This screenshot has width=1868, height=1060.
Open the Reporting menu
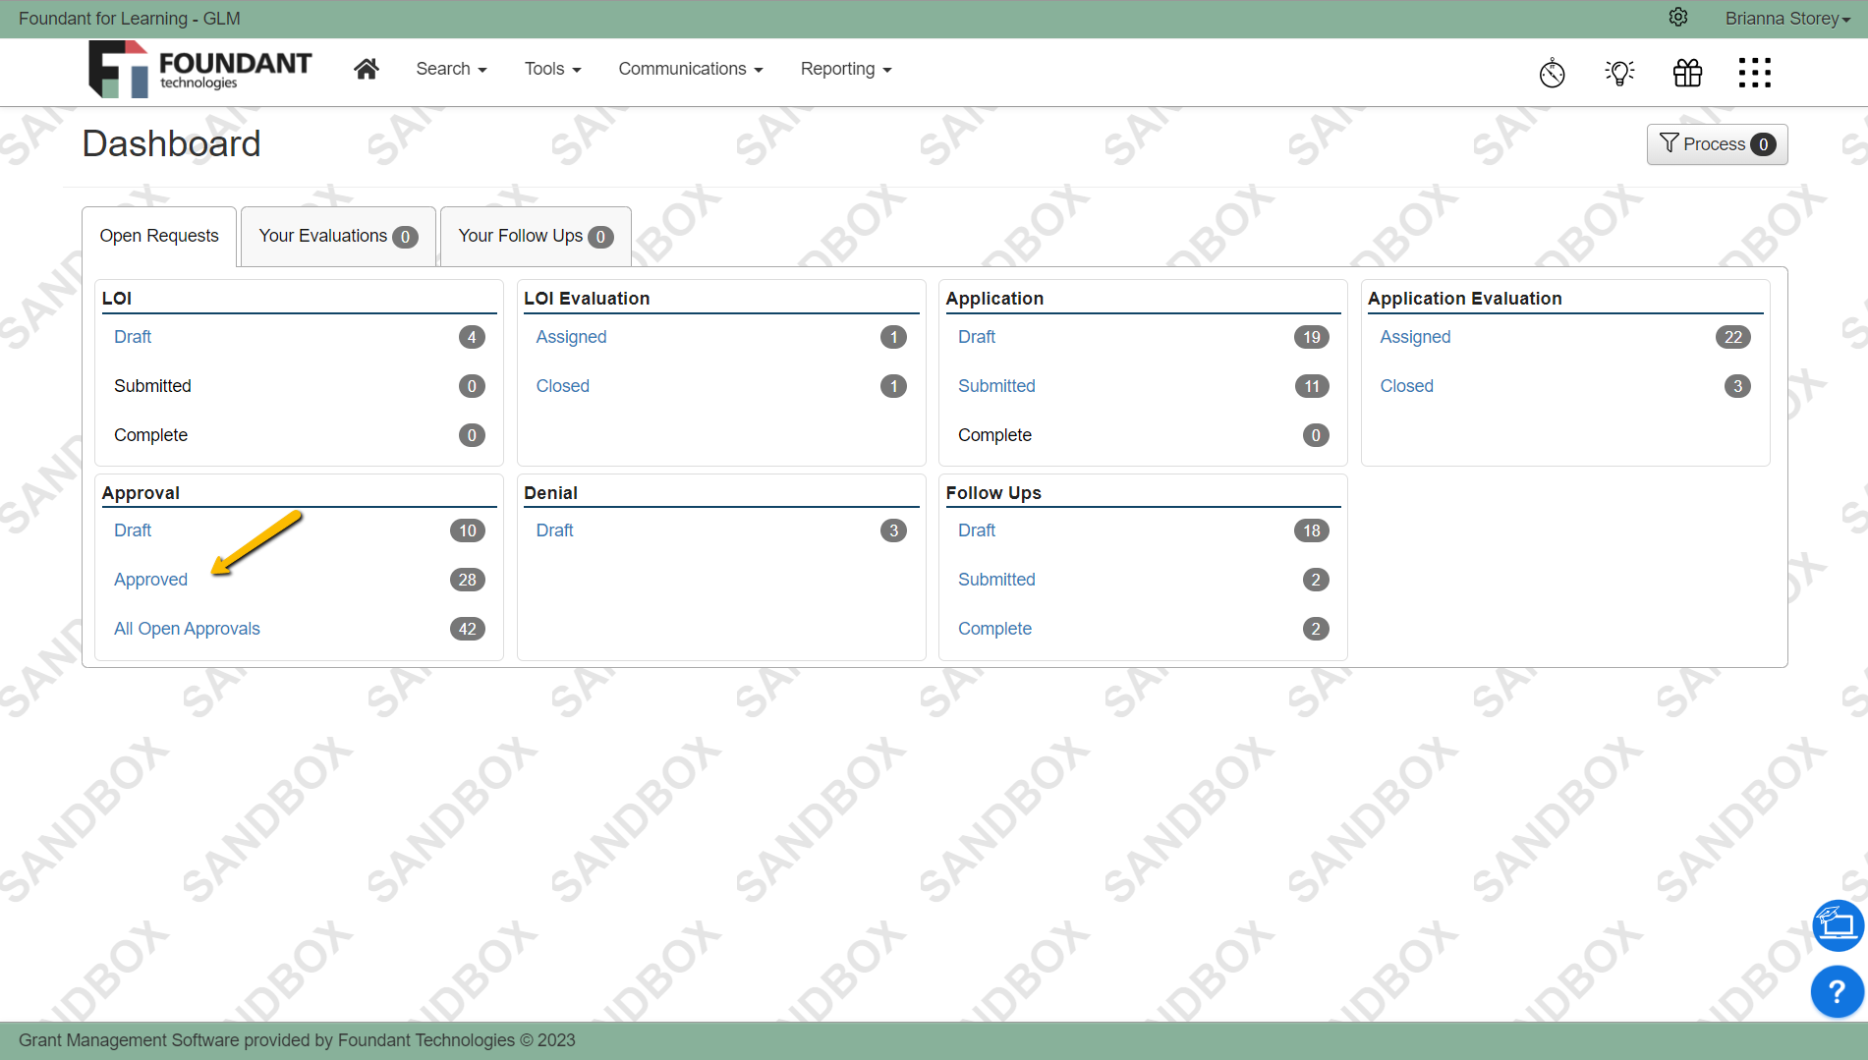[x=844, y=69]
